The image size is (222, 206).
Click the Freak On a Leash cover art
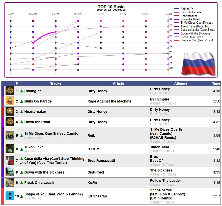(10, 182)
